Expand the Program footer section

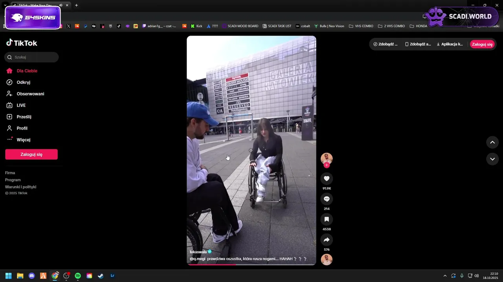point(13,180)
